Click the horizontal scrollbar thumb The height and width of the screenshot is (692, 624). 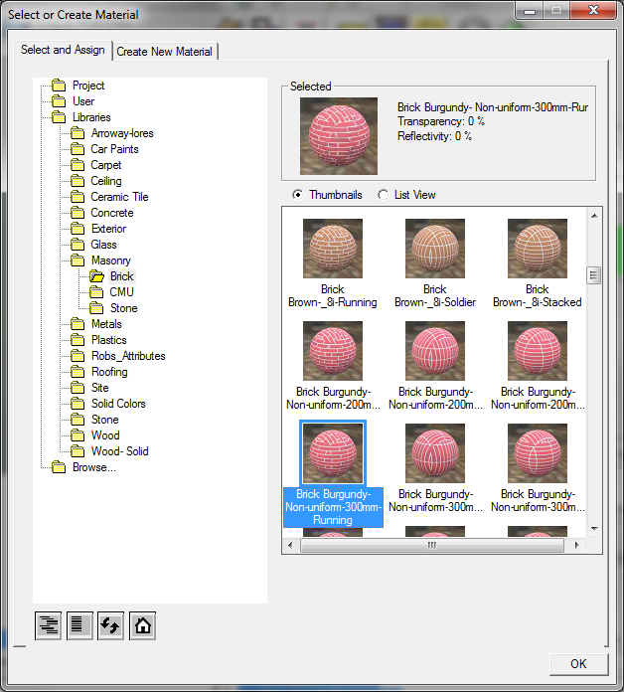[x=432, y=545]
